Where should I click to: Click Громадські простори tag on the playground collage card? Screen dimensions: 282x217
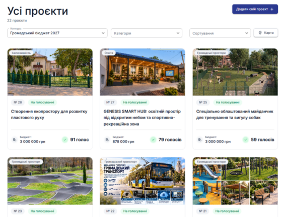pyautogui.click(x=211, y=161)
